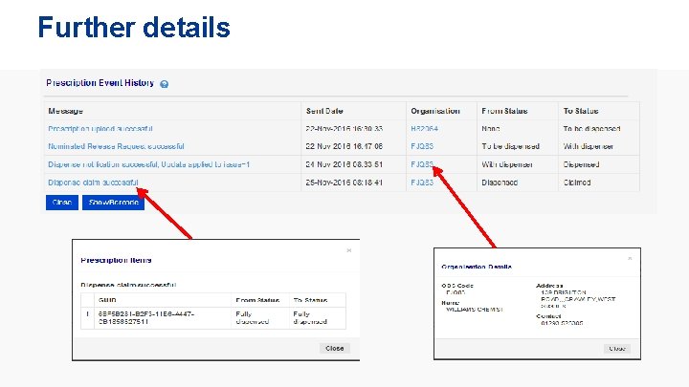Open FJQ83 link in Dispense notification row
689x387 pixels.
(422, 164)
